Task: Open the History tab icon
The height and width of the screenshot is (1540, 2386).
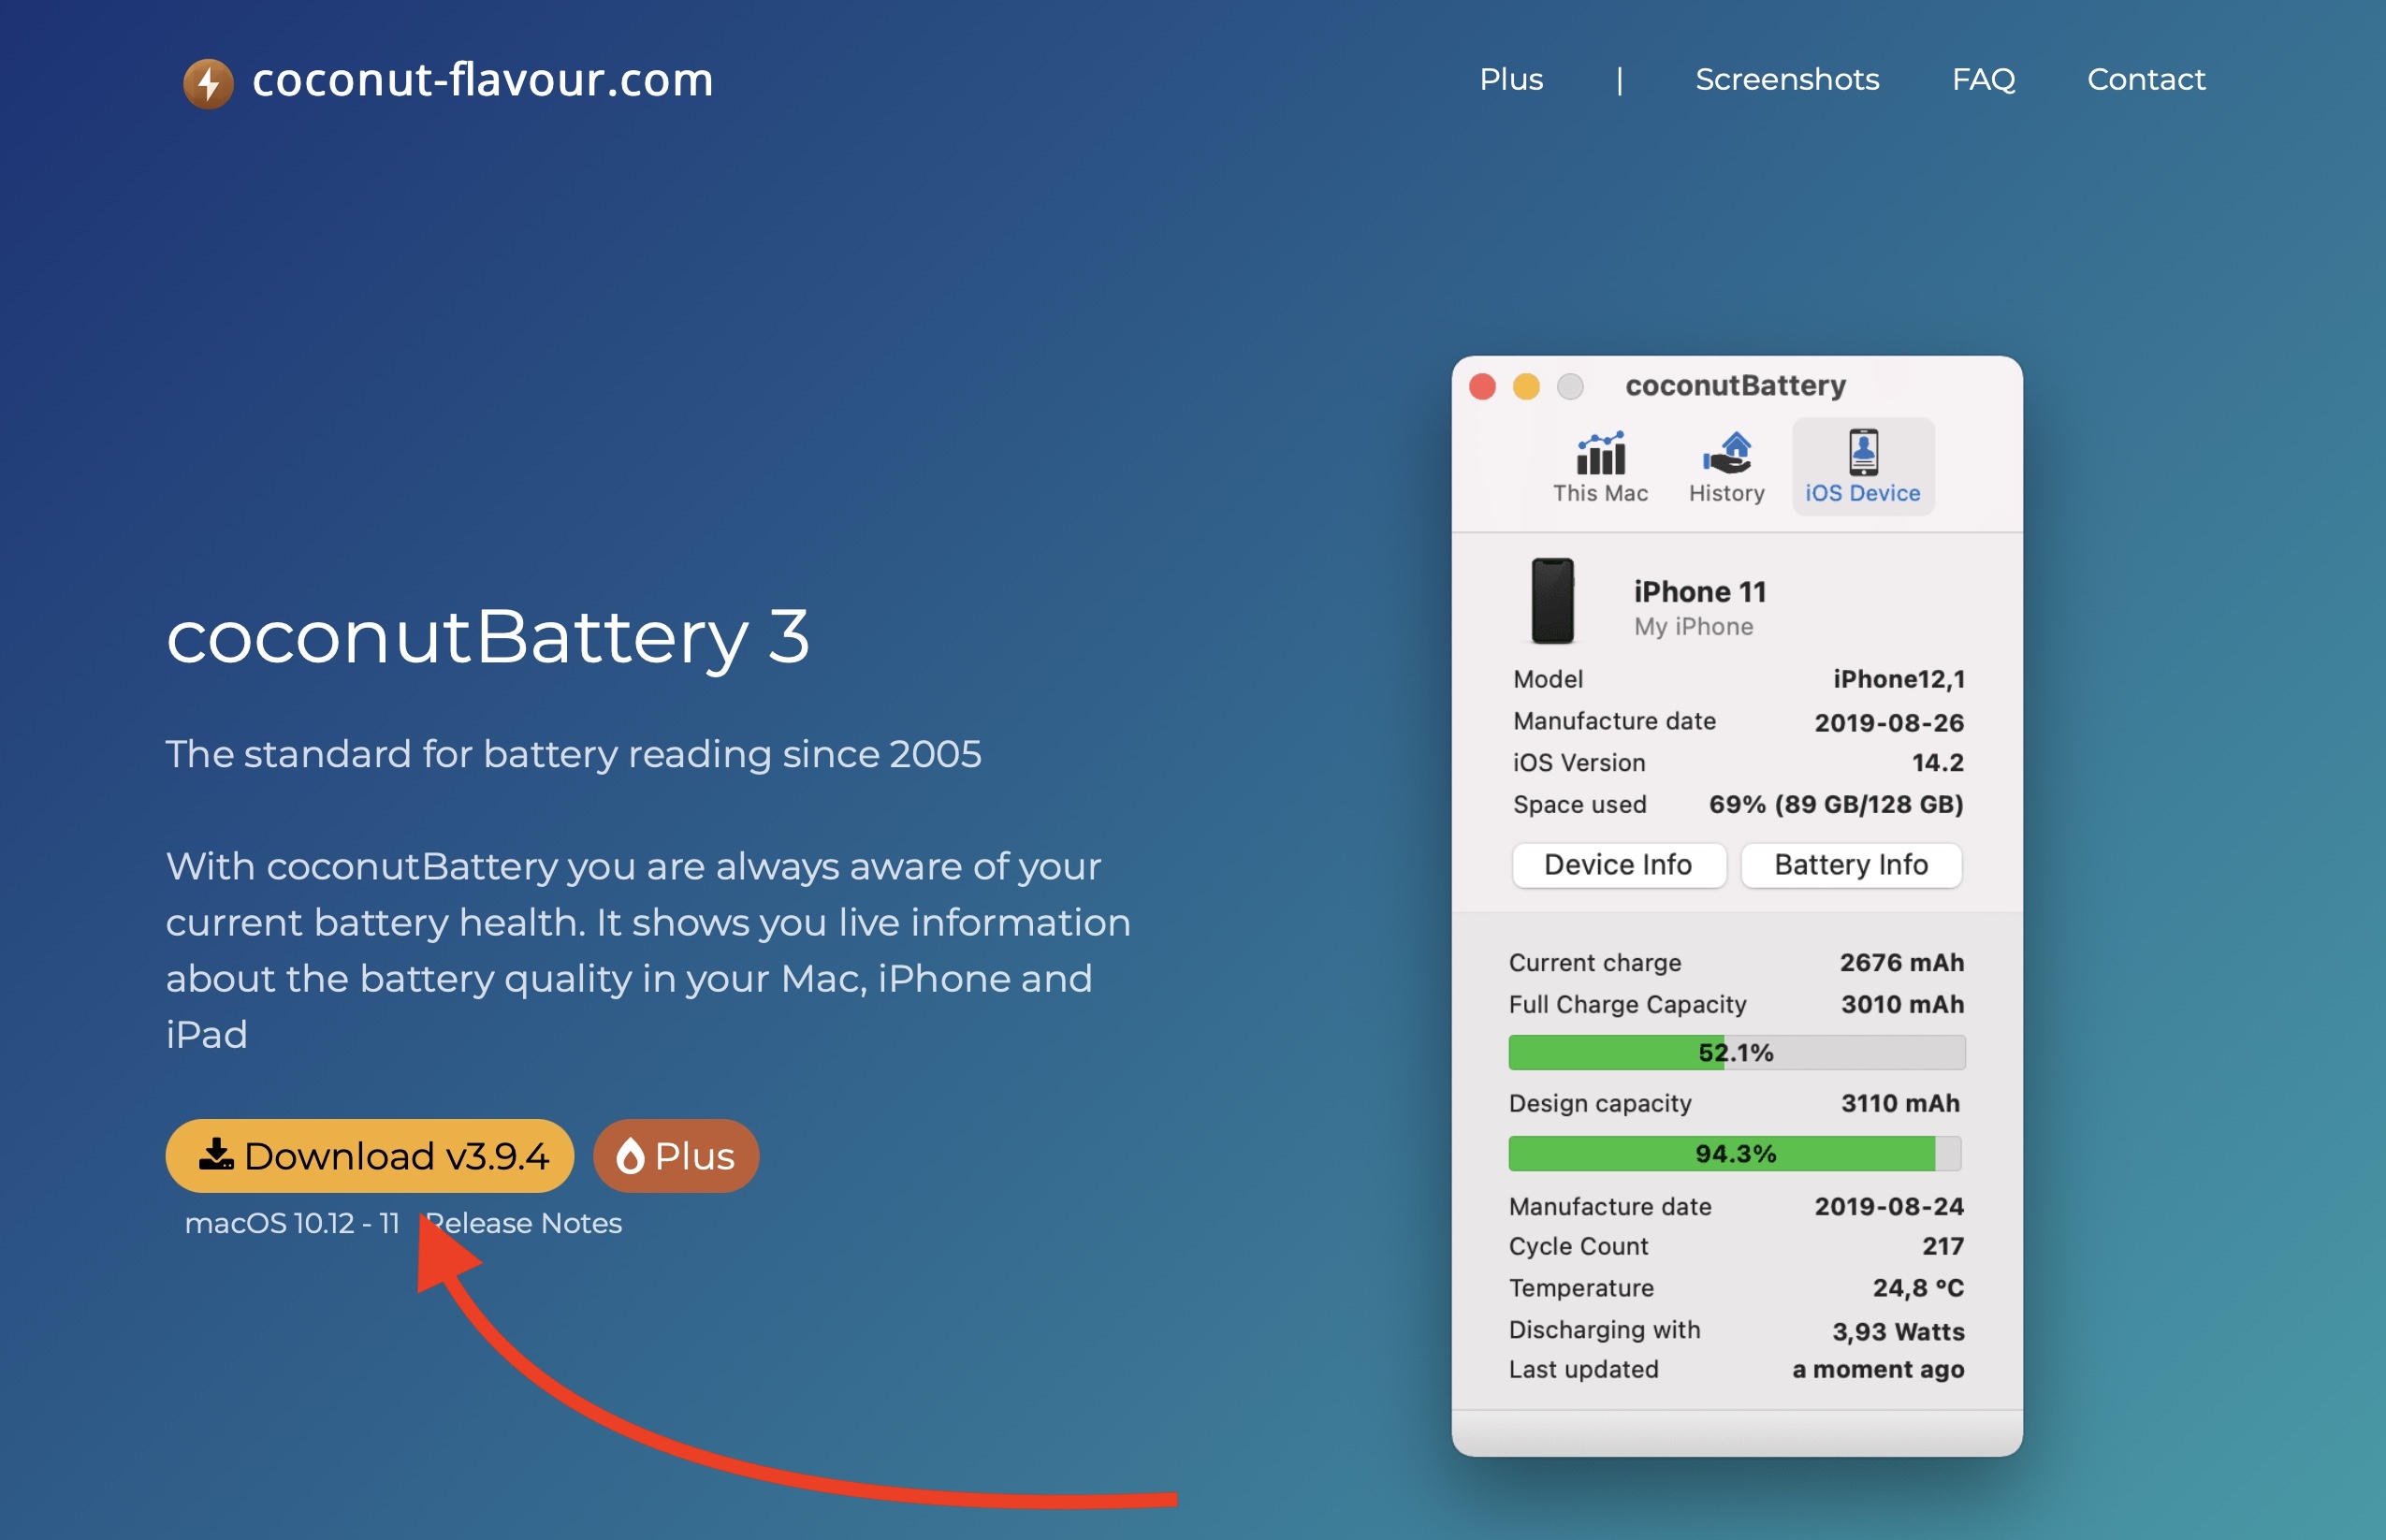Action: 1727,454
